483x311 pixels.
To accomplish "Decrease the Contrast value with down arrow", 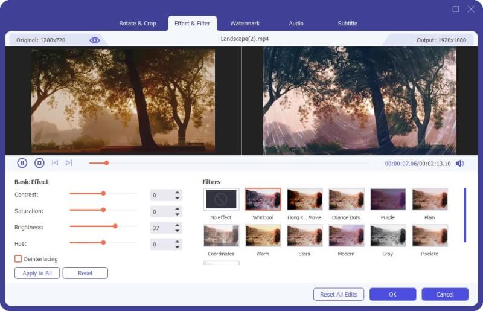I will coord(177,198).
